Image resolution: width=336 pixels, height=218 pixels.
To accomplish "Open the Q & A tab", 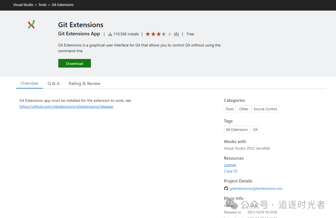I will [54, 83].
